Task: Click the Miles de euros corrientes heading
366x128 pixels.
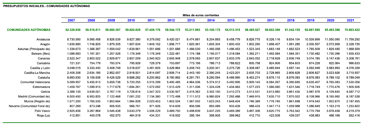Action: 201,15
